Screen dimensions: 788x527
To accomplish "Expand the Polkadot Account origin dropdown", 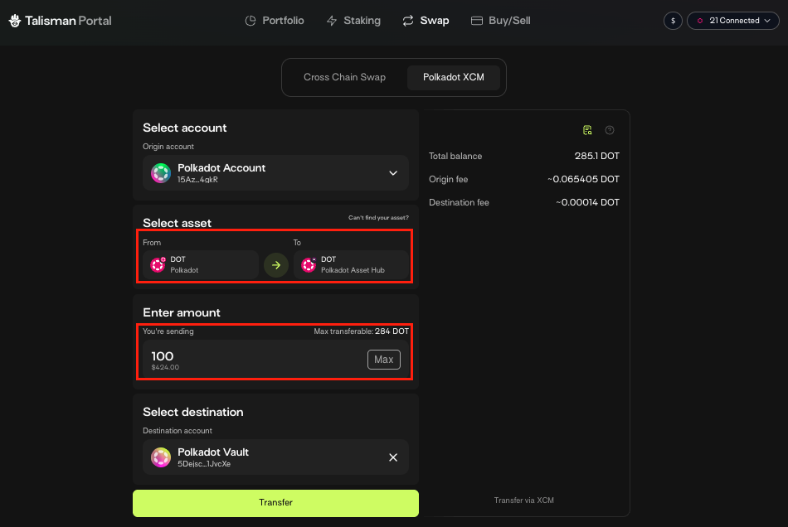I will (x=275, y=172).
